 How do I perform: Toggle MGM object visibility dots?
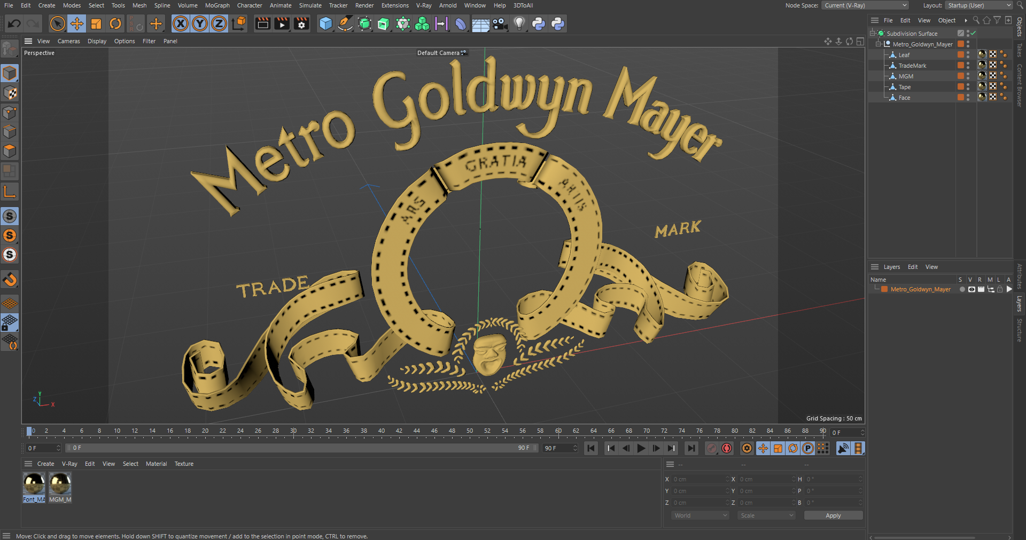click(x=968, y=76)
